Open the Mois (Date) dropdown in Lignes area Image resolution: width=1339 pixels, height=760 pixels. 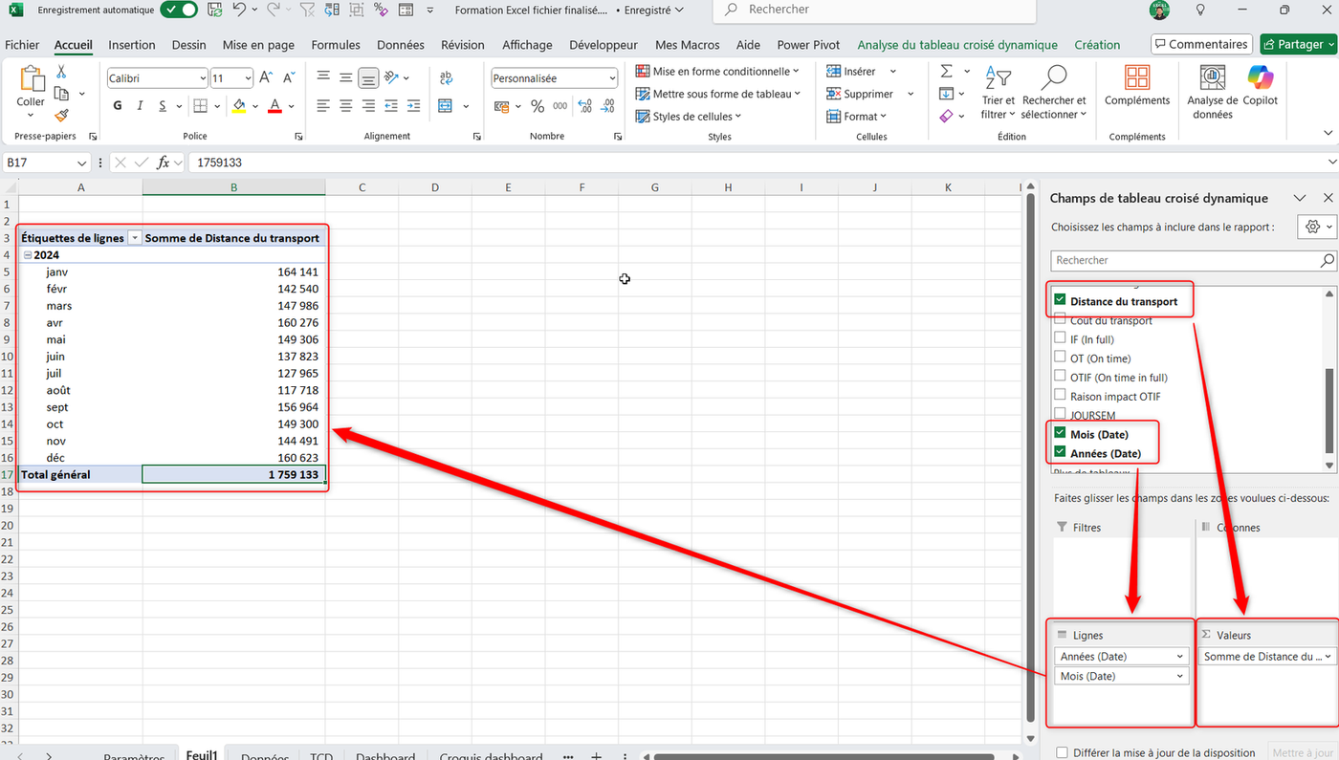point(1179,676)
